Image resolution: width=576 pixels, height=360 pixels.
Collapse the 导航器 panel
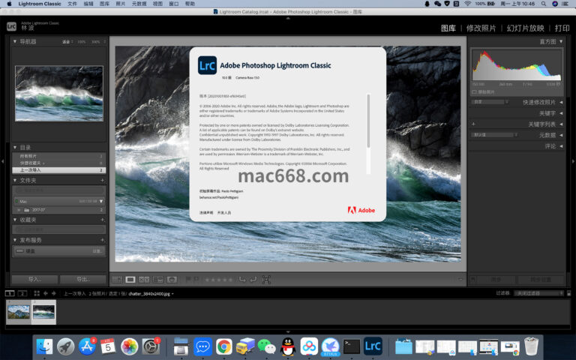click(15, 41)
